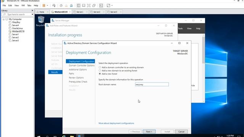Select Domain Controller Options wizard step
244x137 pixels.
(x=82, y=65)
